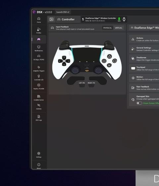Screen dimensions: 159x186
Task: Open the Raw Feedback card
Action: (144, 88)
